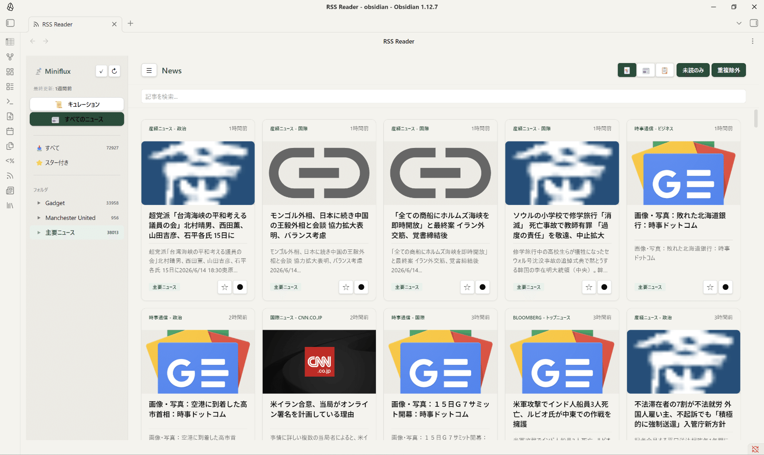Star the 超党派 台湾海峡 article
The height and width of the screenshot is (455, 764).
[x=225, y=287]
